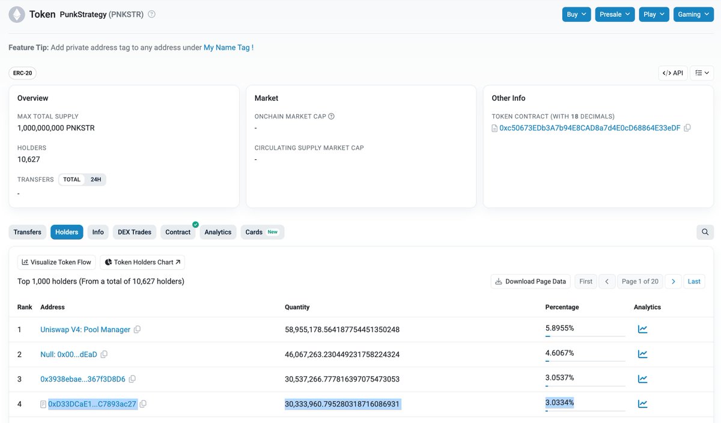Screen dimensions: 721x423
Task: Click max supply value 1,000,000,000 PNKSTR
Action: [56, 128]
